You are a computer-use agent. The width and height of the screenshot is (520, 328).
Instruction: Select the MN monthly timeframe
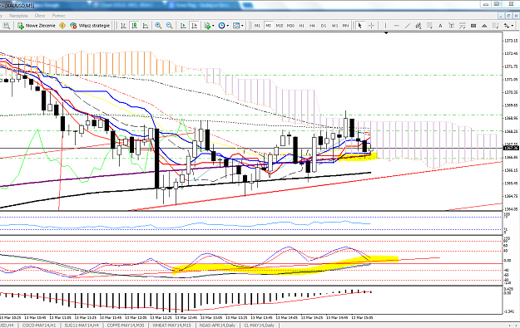(x=345, y=26)
